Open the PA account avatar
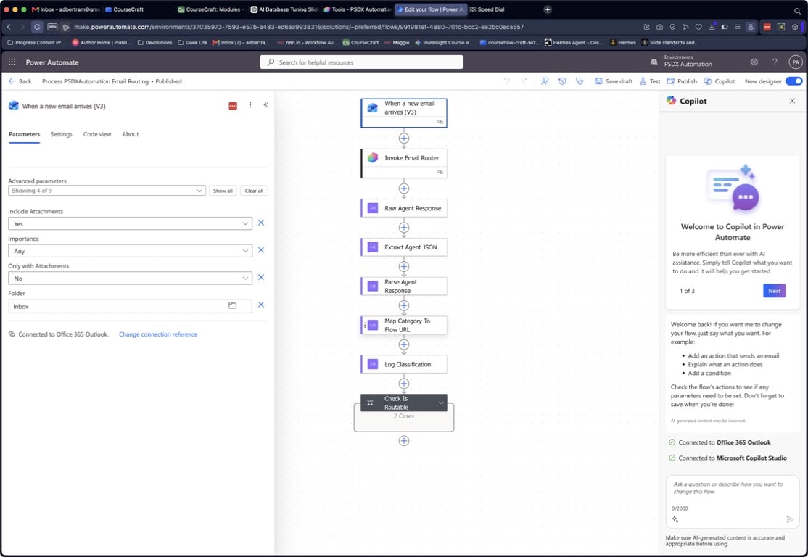 (x=796, y=62)
